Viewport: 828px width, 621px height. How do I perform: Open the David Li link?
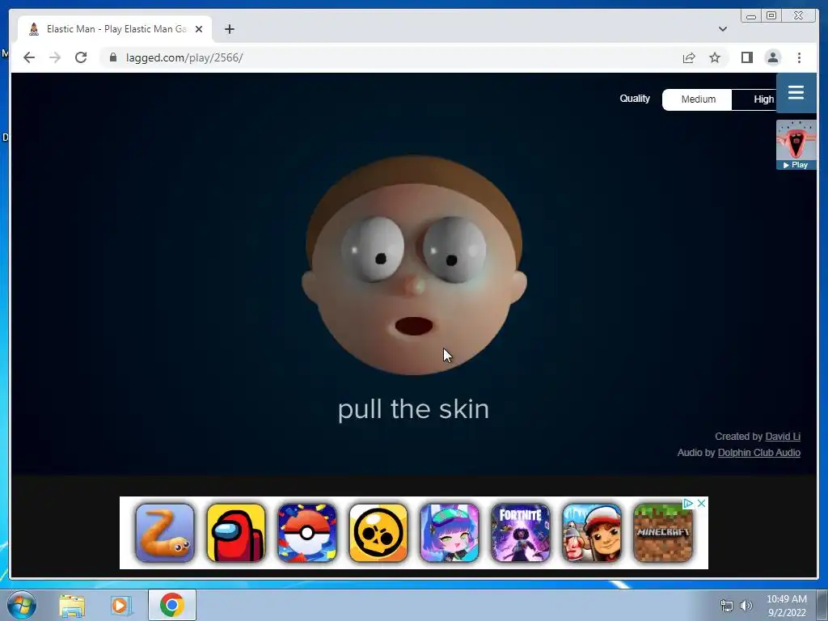click(783, 436)
